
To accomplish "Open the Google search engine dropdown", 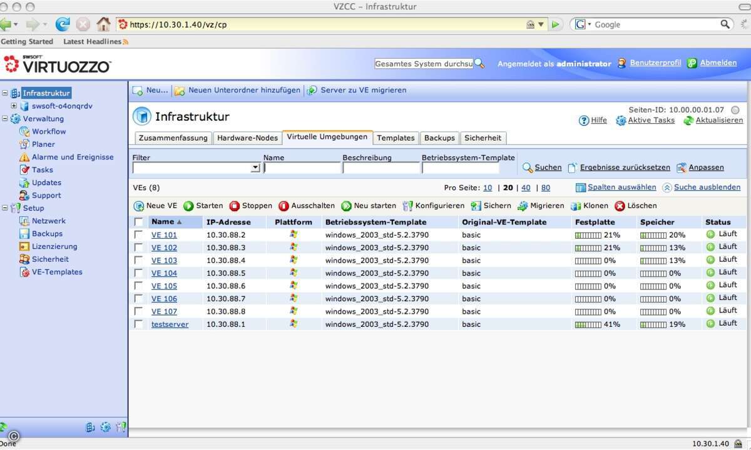I will (589, 24).
